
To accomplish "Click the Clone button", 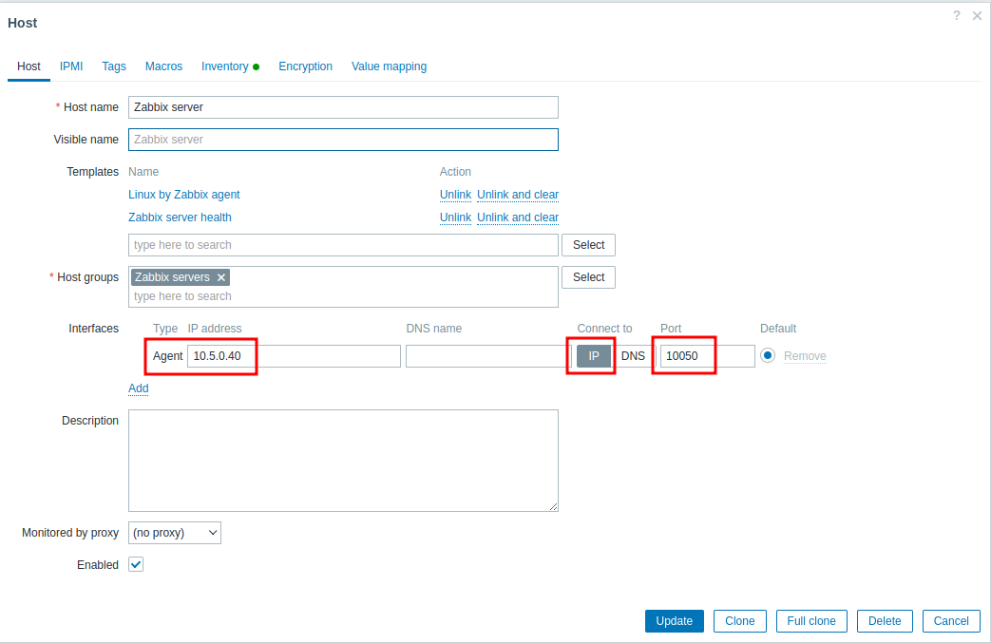I will click(739, 621).
